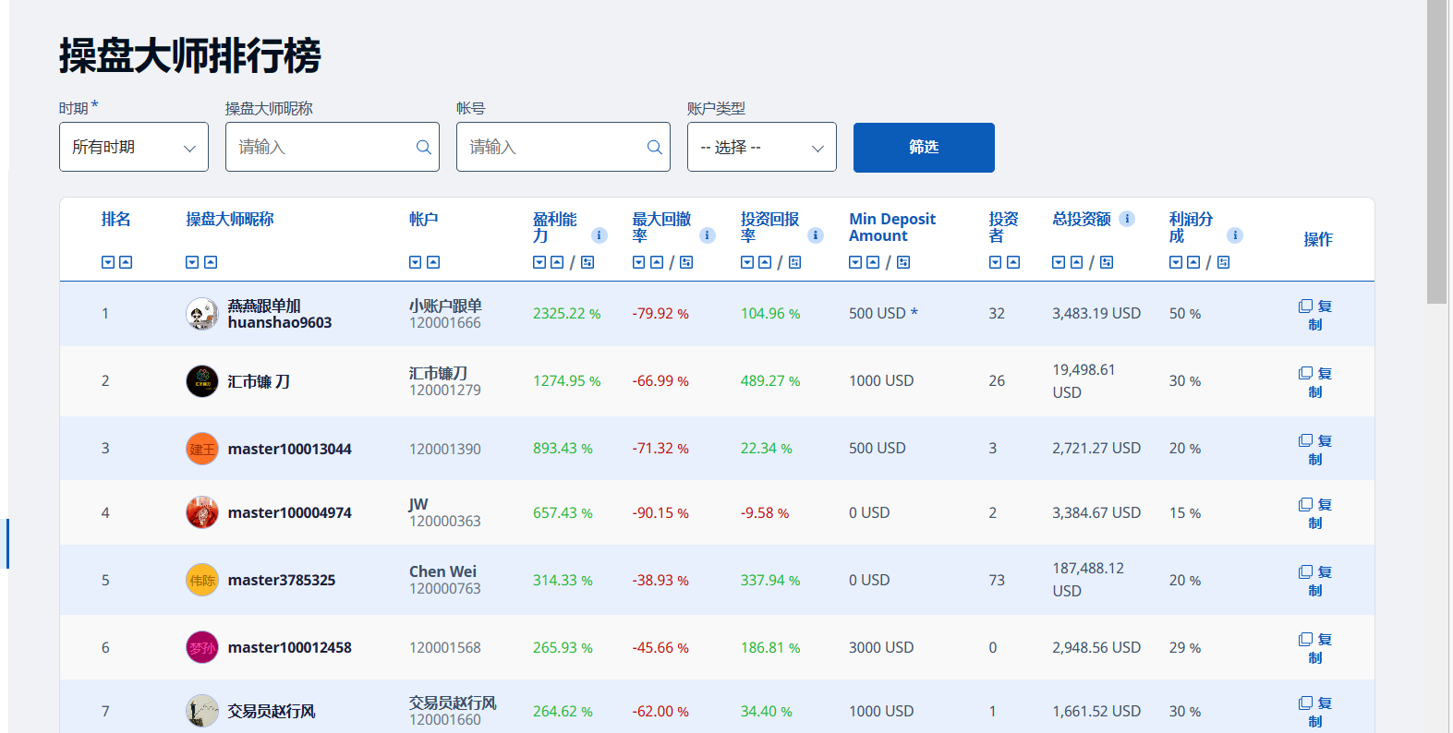
Task: Show info tooltip for 总投资额
Action: click(x=1127, y=219)
